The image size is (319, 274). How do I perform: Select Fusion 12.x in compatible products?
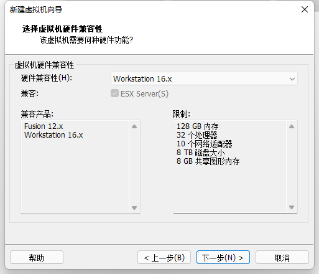(x=44, y=126)
